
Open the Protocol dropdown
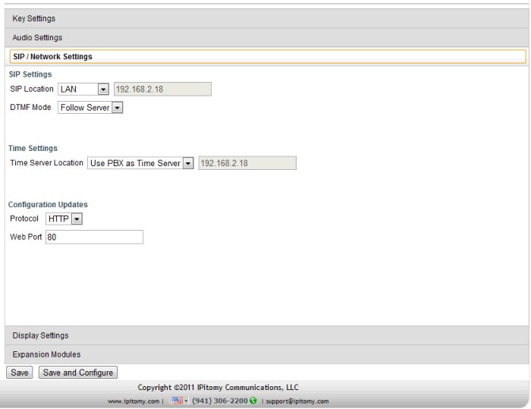point(64,219)
